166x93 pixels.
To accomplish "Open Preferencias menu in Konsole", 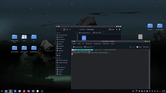I will coord(106,44).
